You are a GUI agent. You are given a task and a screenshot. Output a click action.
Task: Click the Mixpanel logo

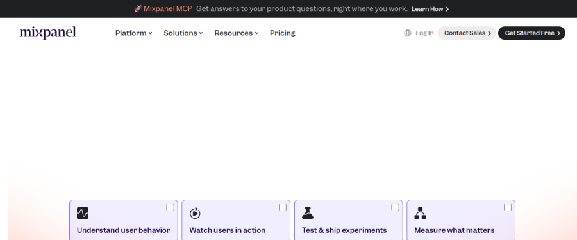pyautogui.click(x=48, y=33)
